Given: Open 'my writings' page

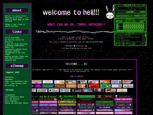Looking at the screenshot, I should click(x=11, y=85).
